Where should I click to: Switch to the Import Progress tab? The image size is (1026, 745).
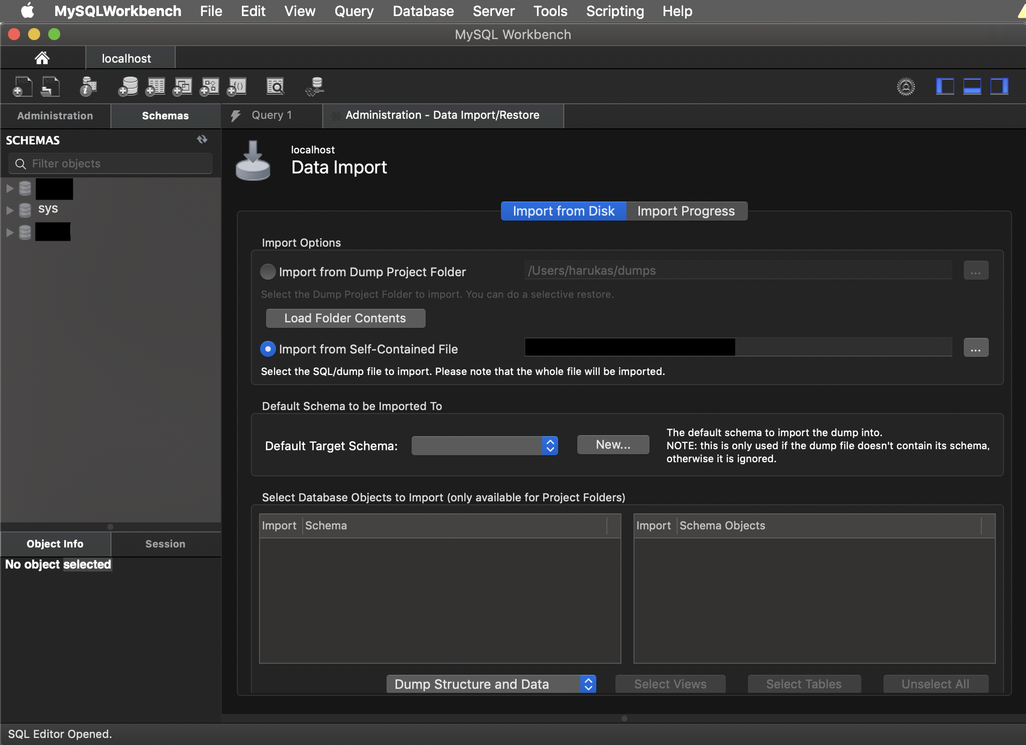[686, 211]
